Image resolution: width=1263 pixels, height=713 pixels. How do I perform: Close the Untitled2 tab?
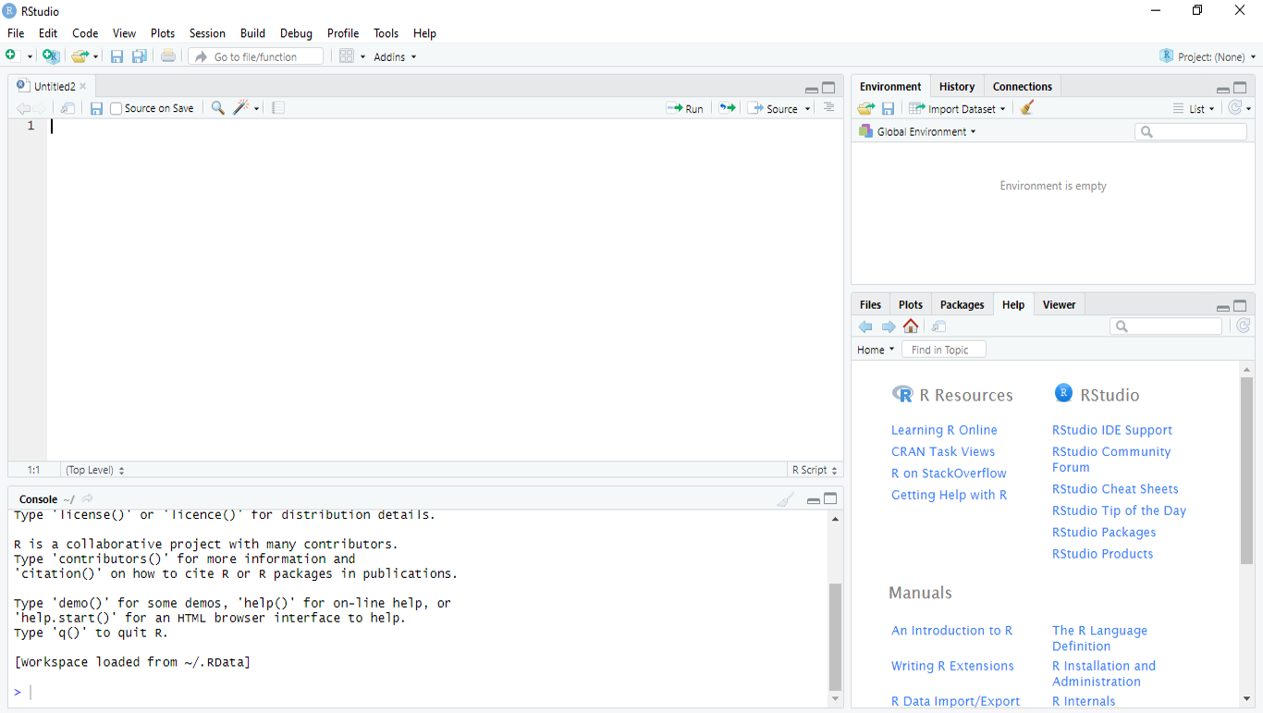(x=83, y=86)
